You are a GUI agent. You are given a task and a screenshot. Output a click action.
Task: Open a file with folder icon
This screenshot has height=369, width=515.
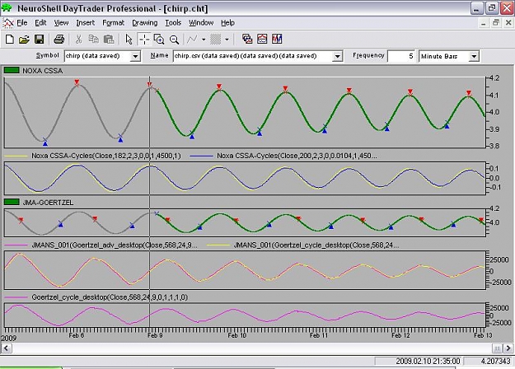click(24, 40)
